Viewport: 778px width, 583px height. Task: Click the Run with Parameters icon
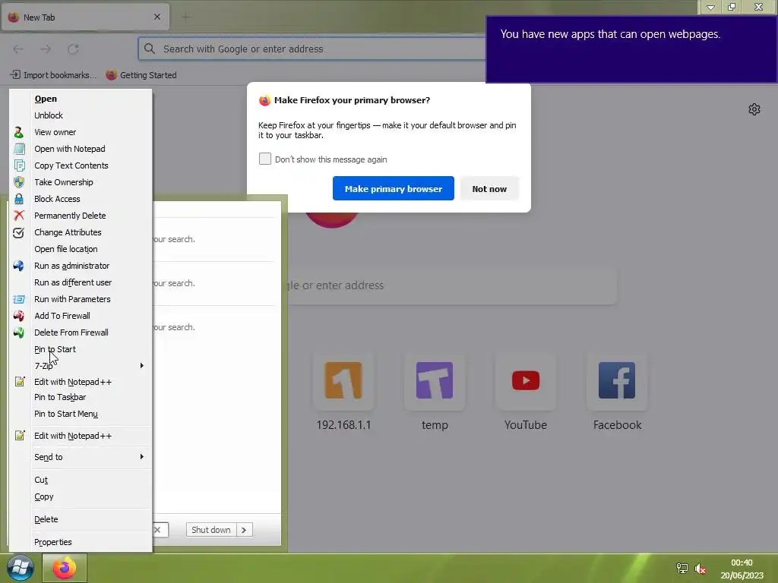pos(19,299)
